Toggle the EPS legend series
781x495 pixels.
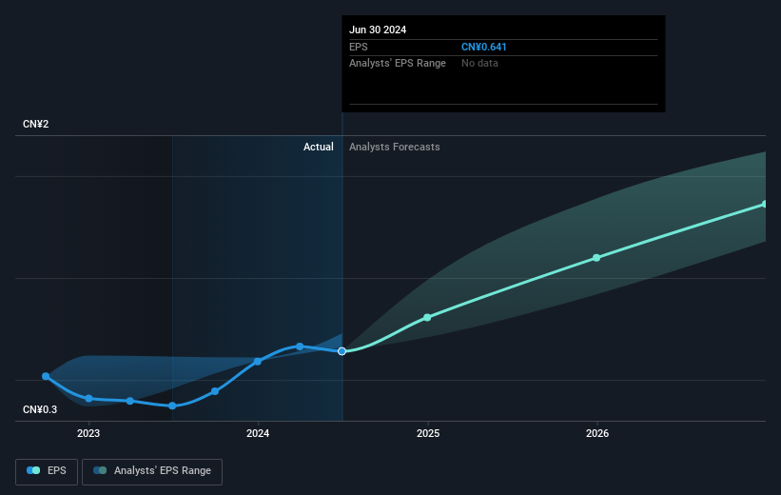[x=47, y=471]
